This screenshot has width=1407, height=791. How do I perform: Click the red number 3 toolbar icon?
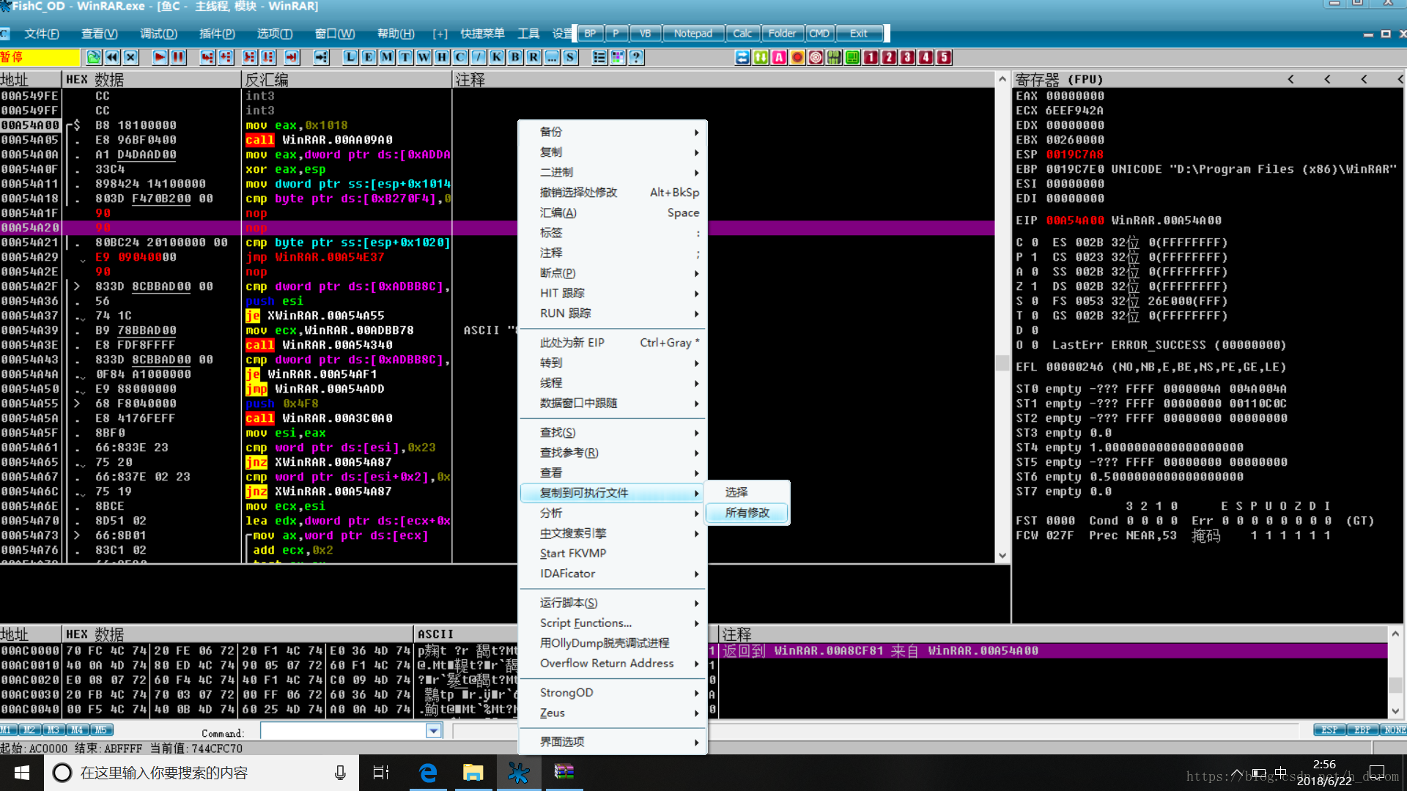[x=907, y=57]
